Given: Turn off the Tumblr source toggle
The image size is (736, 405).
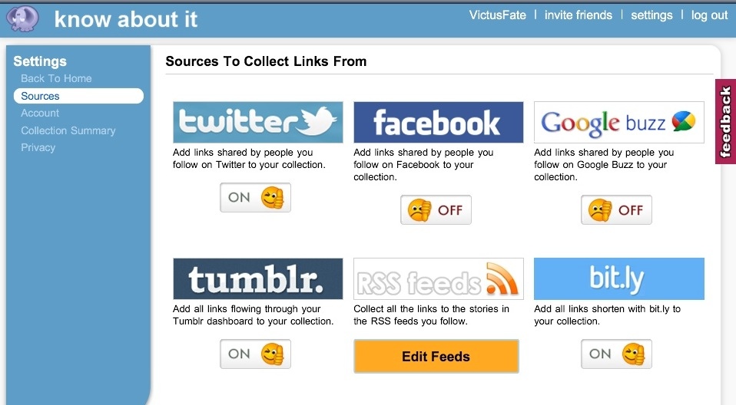Looking at the screenshot, I should (255, 354).
